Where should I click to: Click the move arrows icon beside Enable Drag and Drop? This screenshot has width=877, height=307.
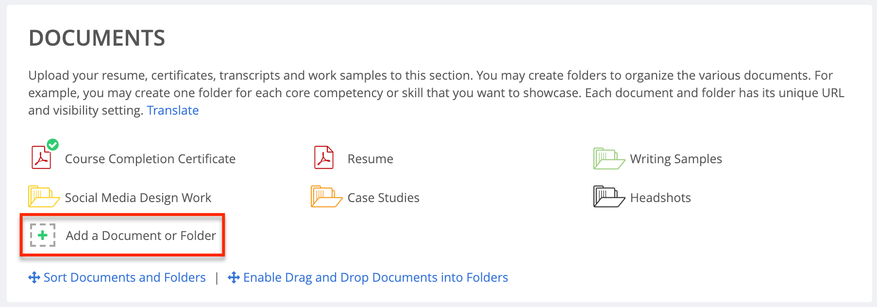tap(234, 277)
